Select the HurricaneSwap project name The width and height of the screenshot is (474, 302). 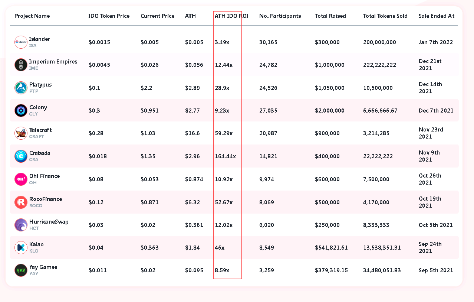pos(49,222)
